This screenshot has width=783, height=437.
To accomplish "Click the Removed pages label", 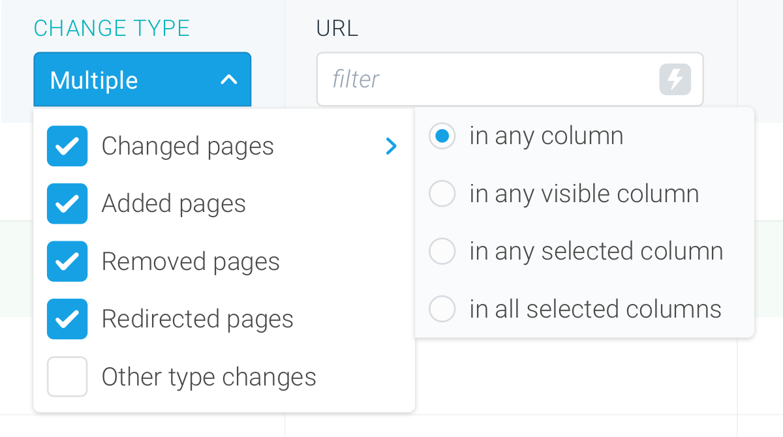I will pyautogui.click(x=191, y=261).
